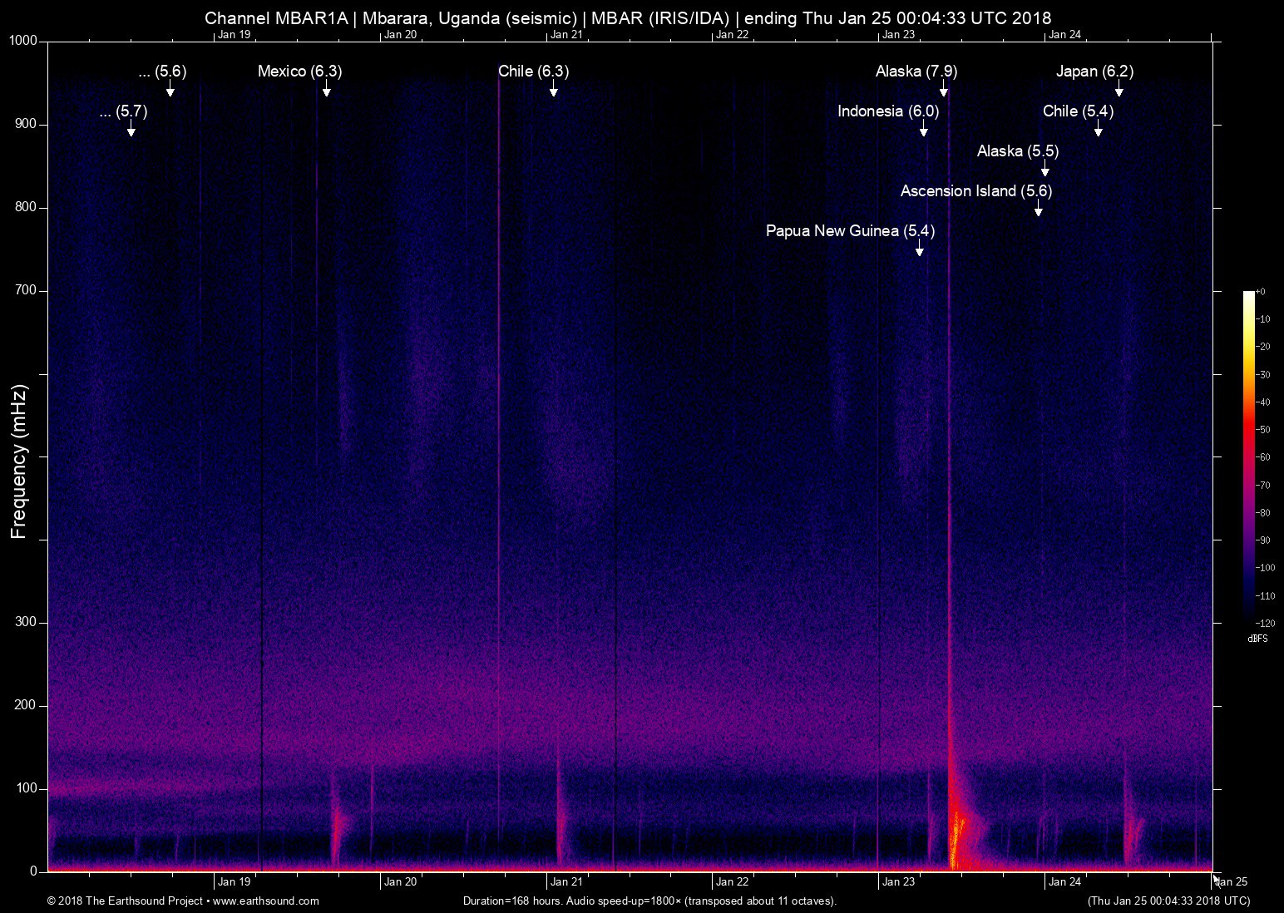Viewport: 1284px width, 913px height.
Task: Click the ... (5.7) earthquake annotation
Action: (122, 111)
